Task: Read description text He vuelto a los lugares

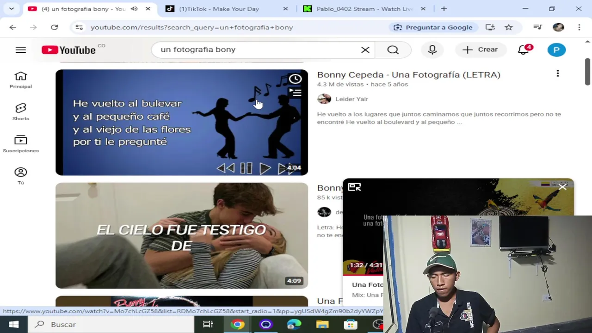Action: [439, 118]
